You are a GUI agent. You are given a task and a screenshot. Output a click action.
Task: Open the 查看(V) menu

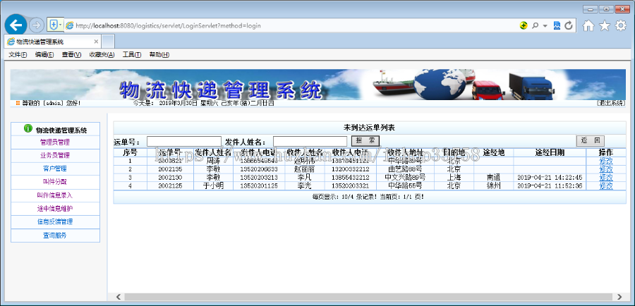[72, 55]
